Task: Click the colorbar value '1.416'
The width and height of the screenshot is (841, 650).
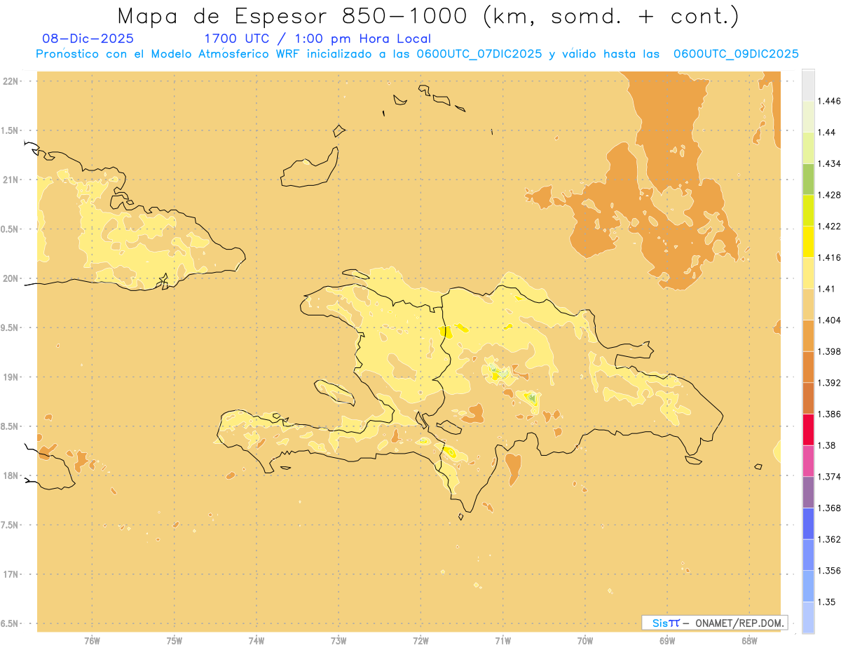Action: 830,257
